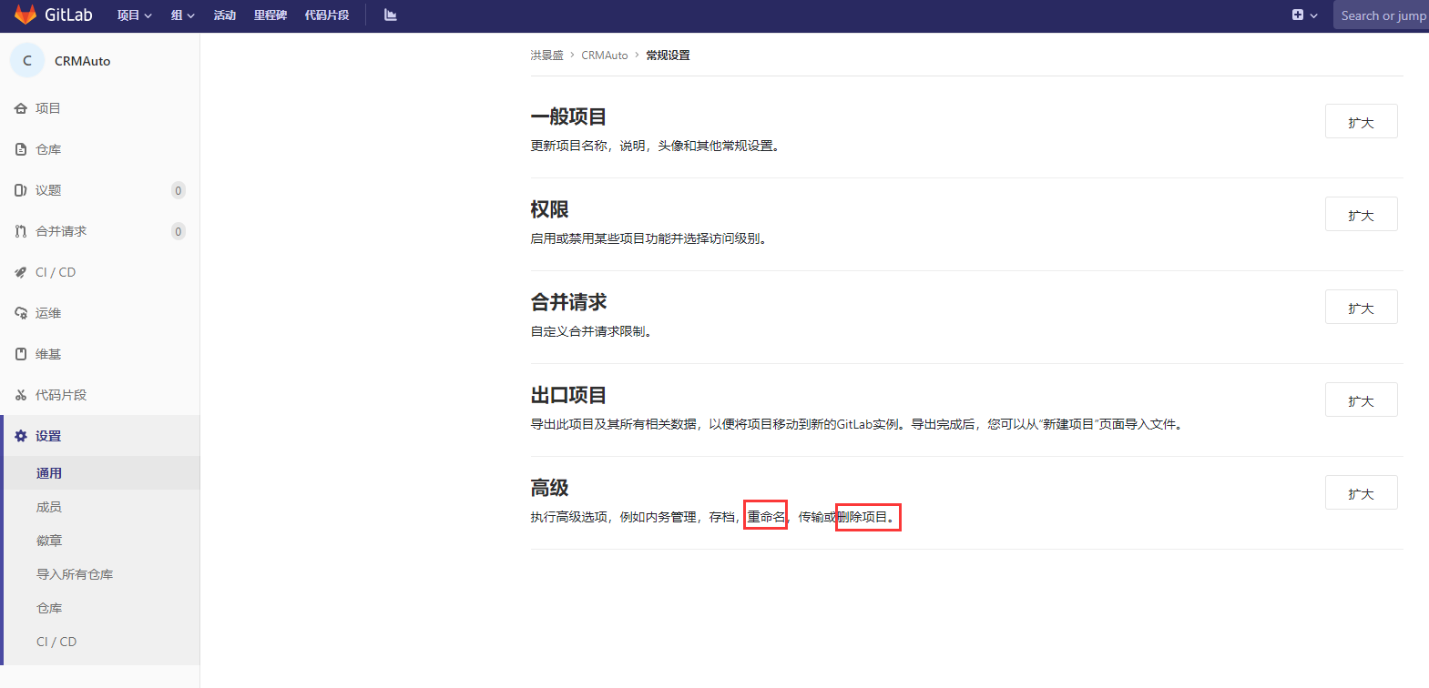Open the 组 dropdown in top bar
Image resolution: width=1429 pixels, height=688 pixels.
pos(182,15)
